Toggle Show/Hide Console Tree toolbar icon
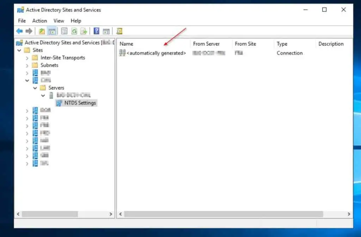The image size is (361, 237). pos(52,31)
